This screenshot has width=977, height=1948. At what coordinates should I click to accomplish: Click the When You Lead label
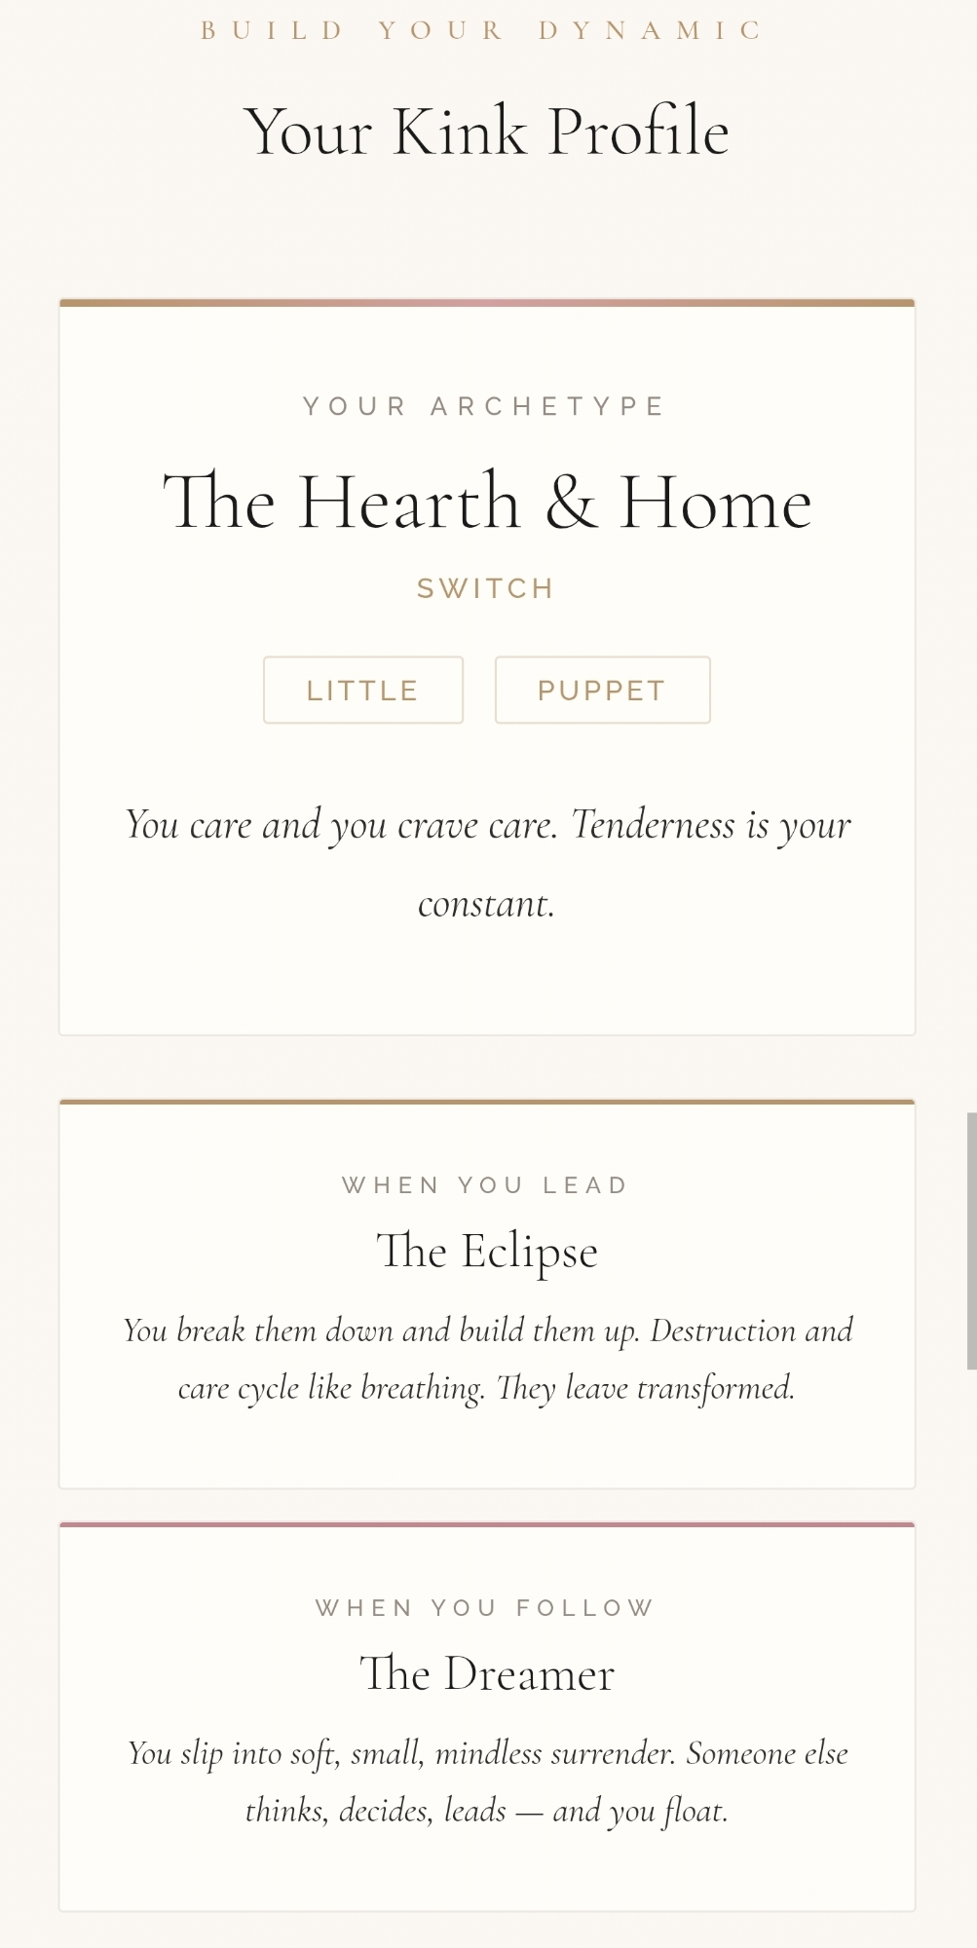click(485, 1185)
